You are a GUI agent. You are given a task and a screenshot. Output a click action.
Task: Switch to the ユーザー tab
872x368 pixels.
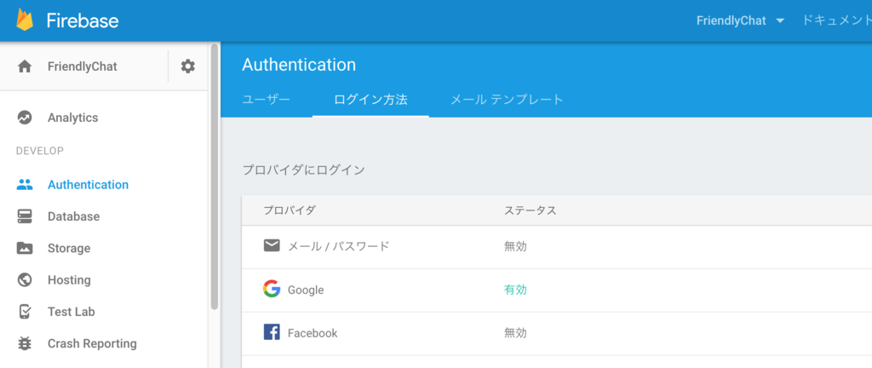(266, 100)
